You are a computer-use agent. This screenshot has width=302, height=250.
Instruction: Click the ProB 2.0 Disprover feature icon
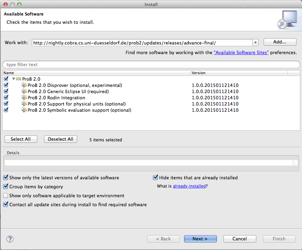(24, 85)
